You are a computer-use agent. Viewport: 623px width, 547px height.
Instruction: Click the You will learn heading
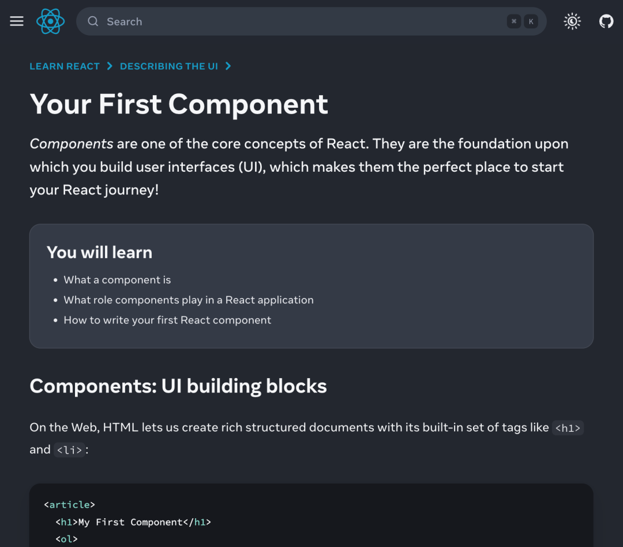99,252
